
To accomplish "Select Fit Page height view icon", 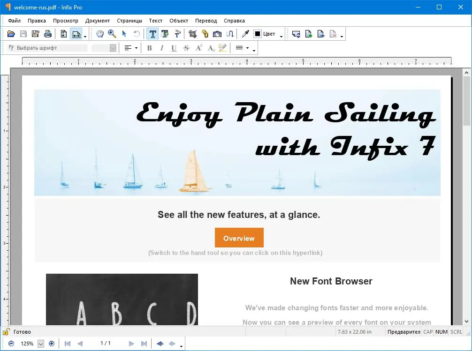I will coord(63,34).
